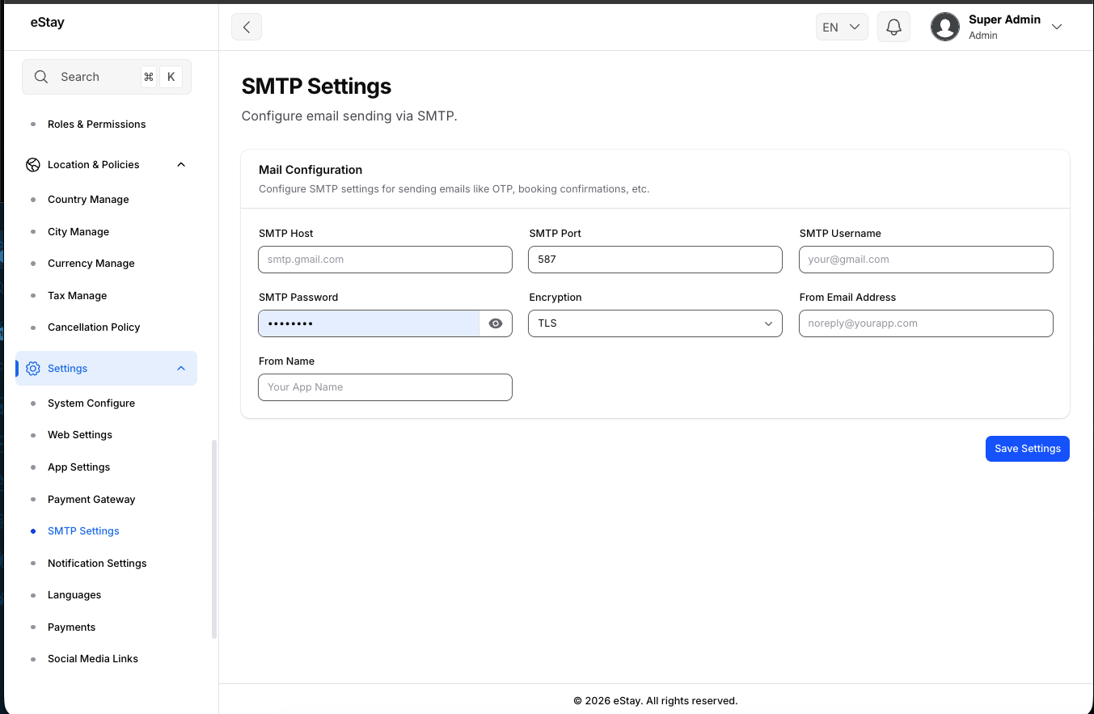This screenshot has width=1094, height=714.
Task: Go to Languages settings
Action: (74, 595)
